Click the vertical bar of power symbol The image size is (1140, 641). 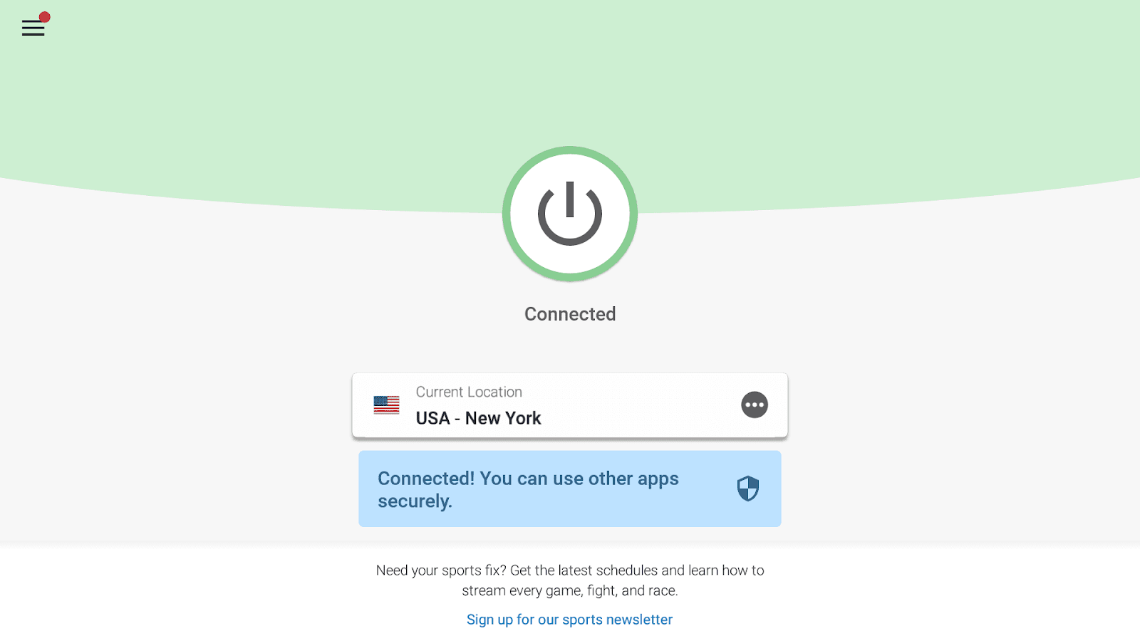pyautogui.click(x=570, y=199)
